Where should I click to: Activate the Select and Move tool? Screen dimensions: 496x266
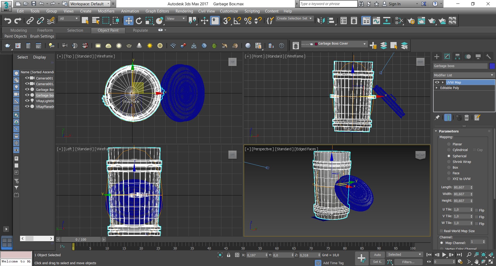tap(128, 21)
